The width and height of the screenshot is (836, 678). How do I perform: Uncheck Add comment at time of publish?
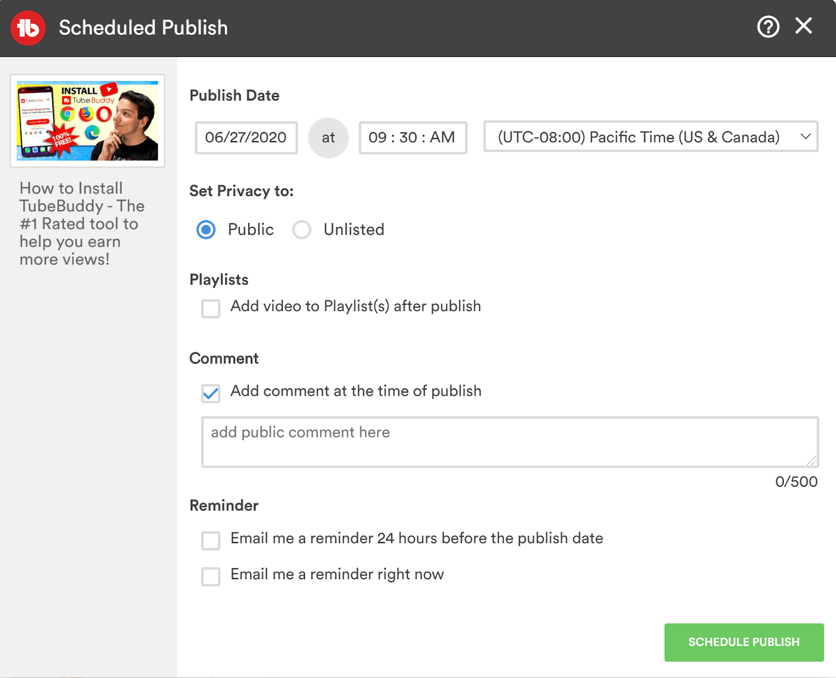click(x=211, y=393)
